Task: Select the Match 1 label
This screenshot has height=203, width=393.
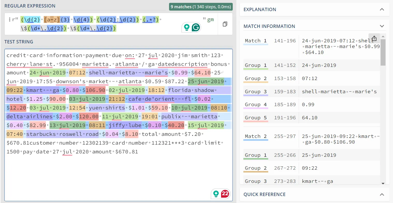Action: click(x=256, y=41)
